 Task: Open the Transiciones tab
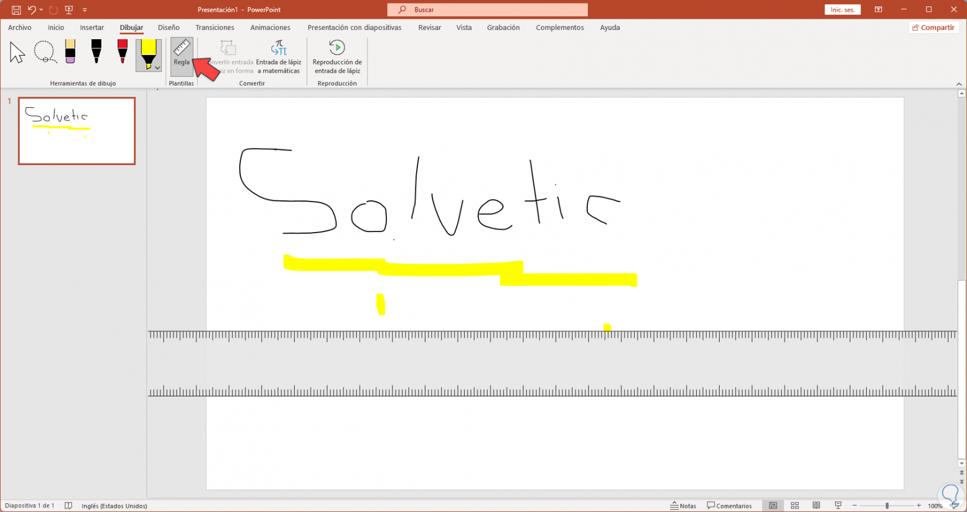click(x=215, y=28)
